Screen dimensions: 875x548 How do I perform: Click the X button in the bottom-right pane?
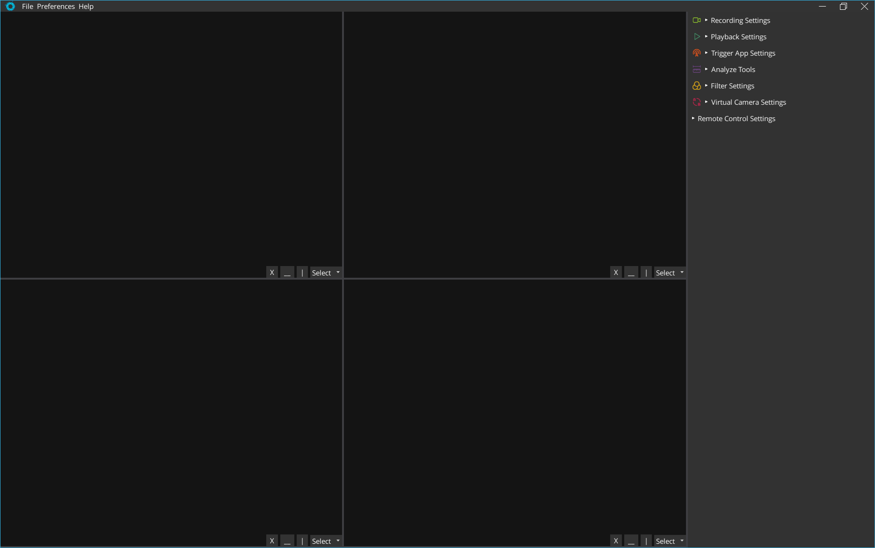[616, 541]
